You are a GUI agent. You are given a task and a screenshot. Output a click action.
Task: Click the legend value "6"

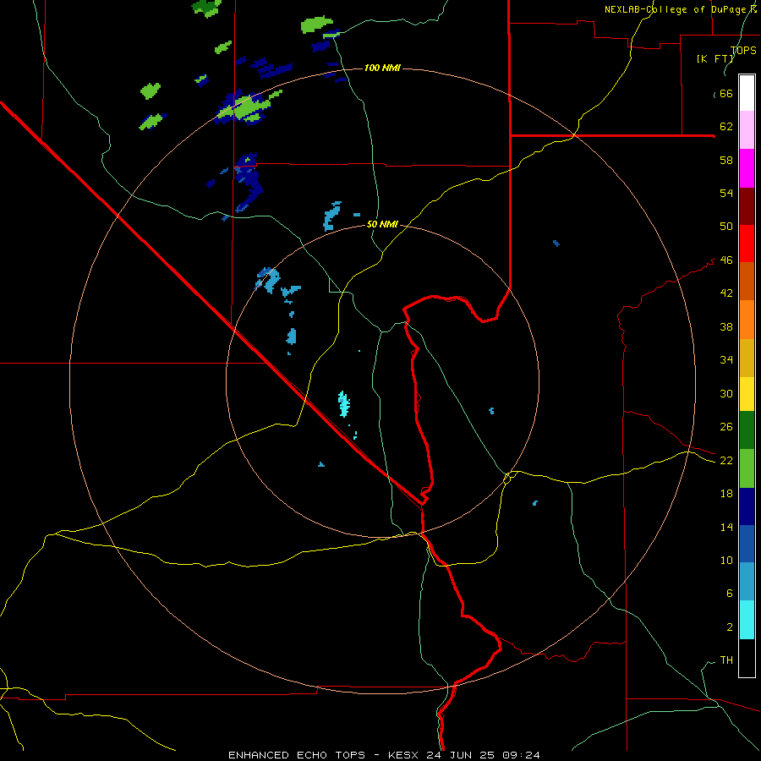click(x=730, y=593)
